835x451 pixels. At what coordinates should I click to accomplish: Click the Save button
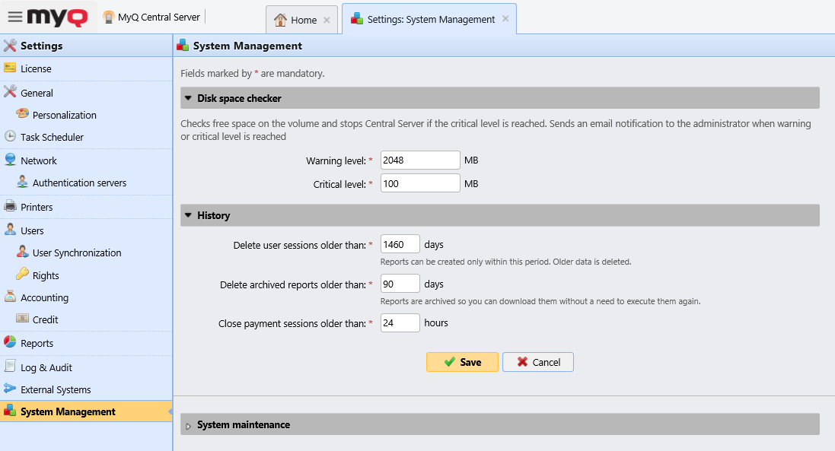tap(462, 362)
